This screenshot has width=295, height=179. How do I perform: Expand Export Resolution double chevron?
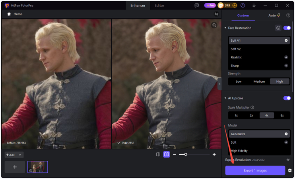(x=288, y=160)
